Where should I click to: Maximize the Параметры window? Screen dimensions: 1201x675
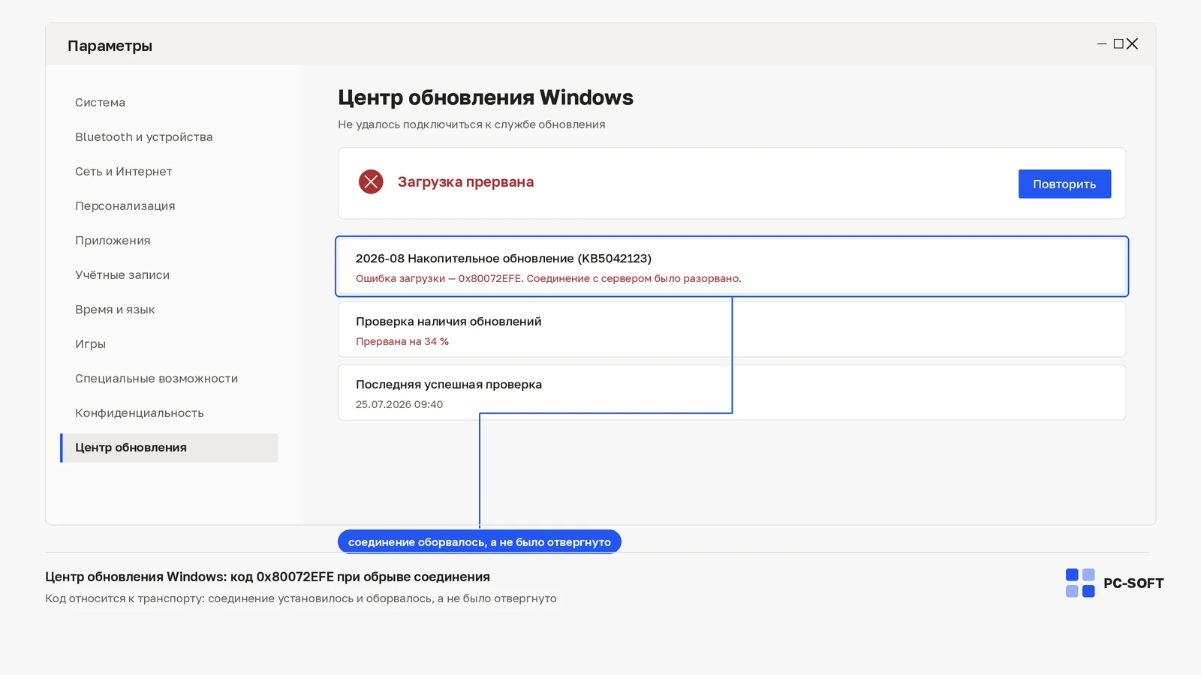click(x=1118, y=44)
